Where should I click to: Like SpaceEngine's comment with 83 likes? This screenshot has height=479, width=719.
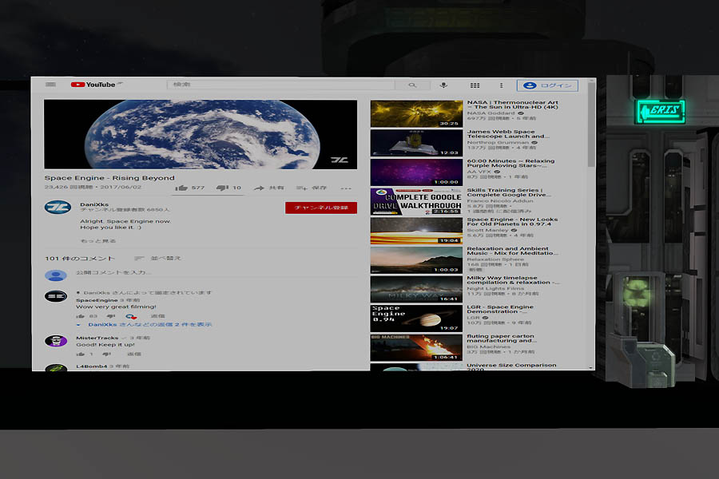[x=81, y=316]
